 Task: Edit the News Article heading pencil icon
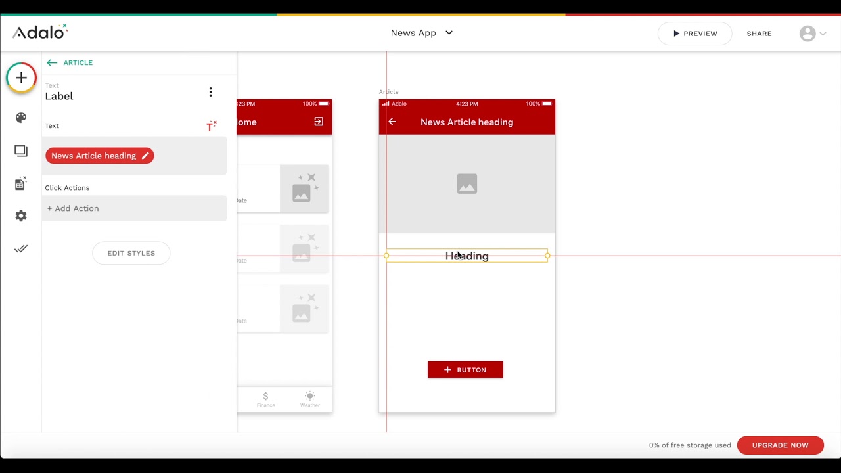pos(145,156)
